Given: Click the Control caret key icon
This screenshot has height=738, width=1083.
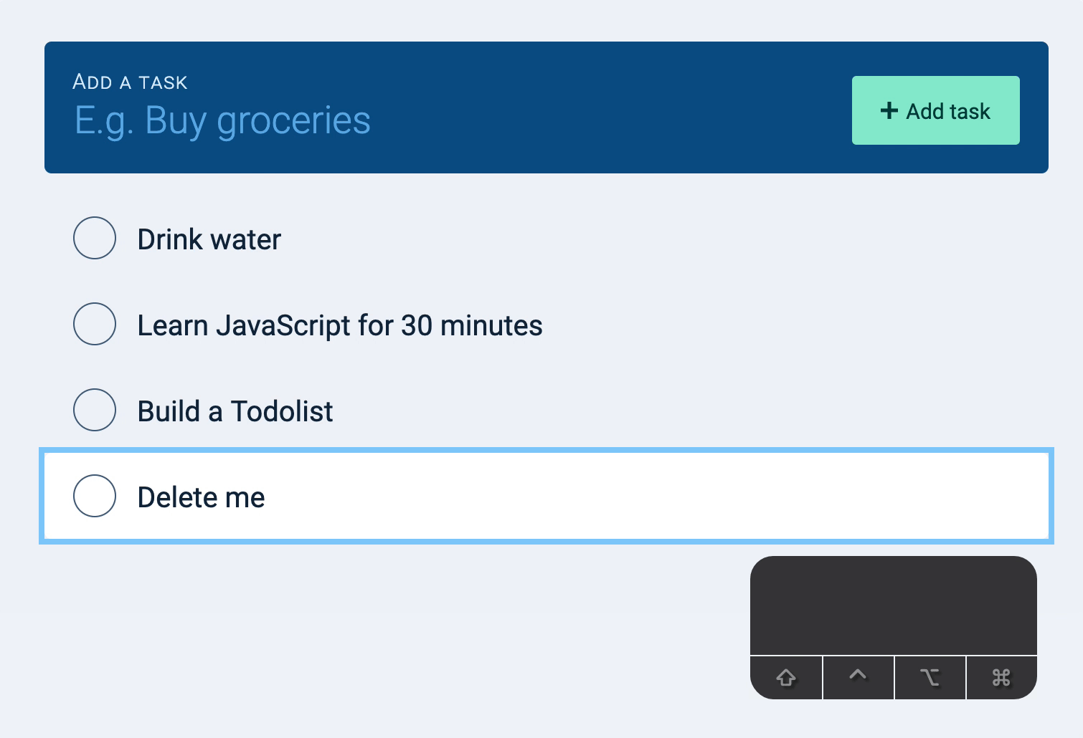Looking at the screenshot, I should click(x=858, y=676).
